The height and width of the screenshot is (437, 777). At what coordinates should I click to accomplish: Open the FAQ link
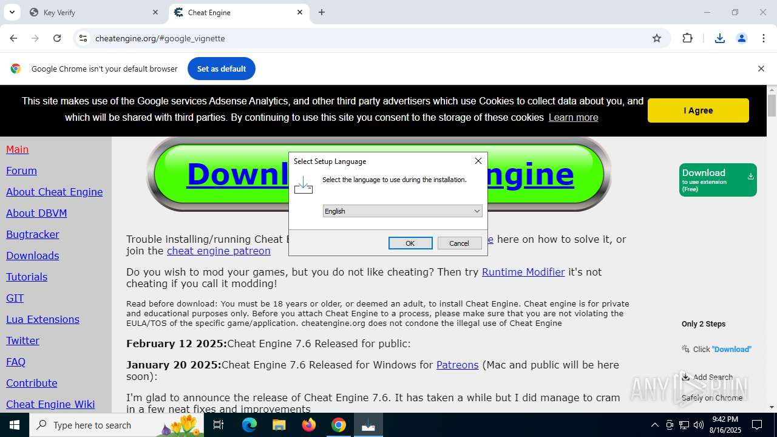(16, 362)
